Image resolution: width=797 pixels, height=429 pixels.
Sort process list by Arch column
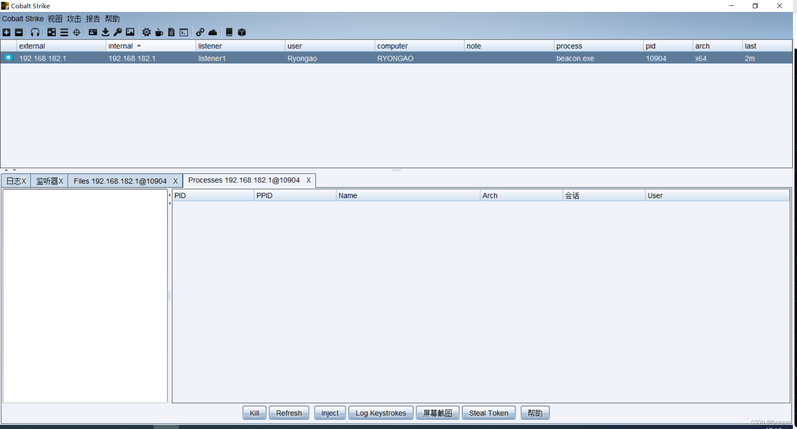[x=522, y=196]
